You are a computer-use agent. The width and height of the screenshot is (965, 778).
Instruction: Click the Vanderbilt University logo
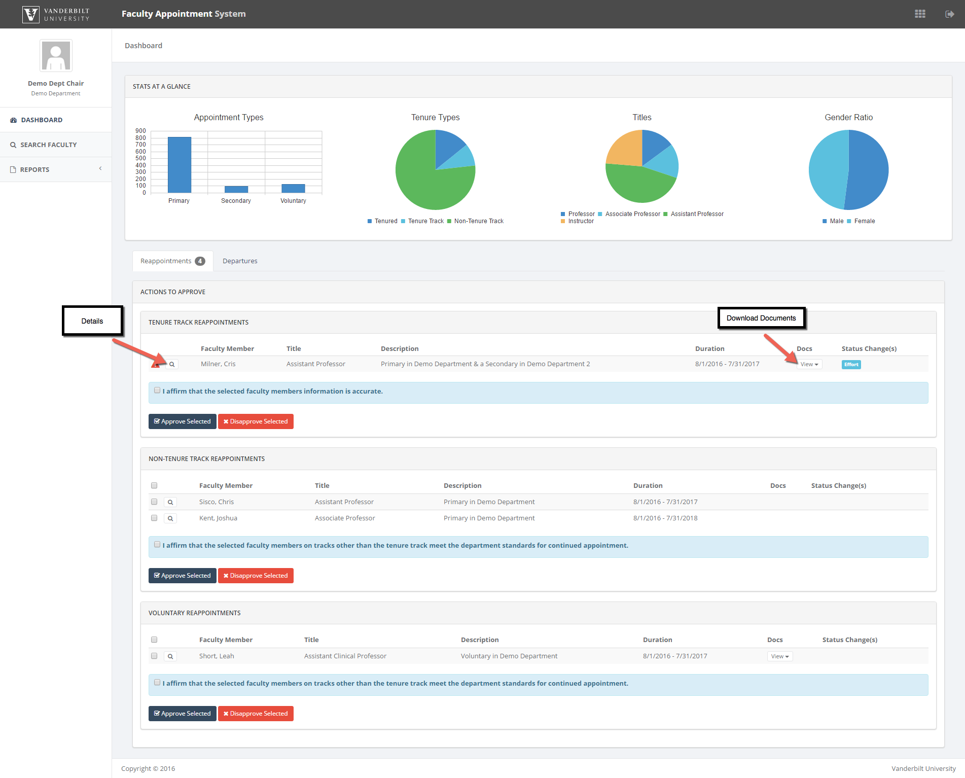click(x=56, y=14)
